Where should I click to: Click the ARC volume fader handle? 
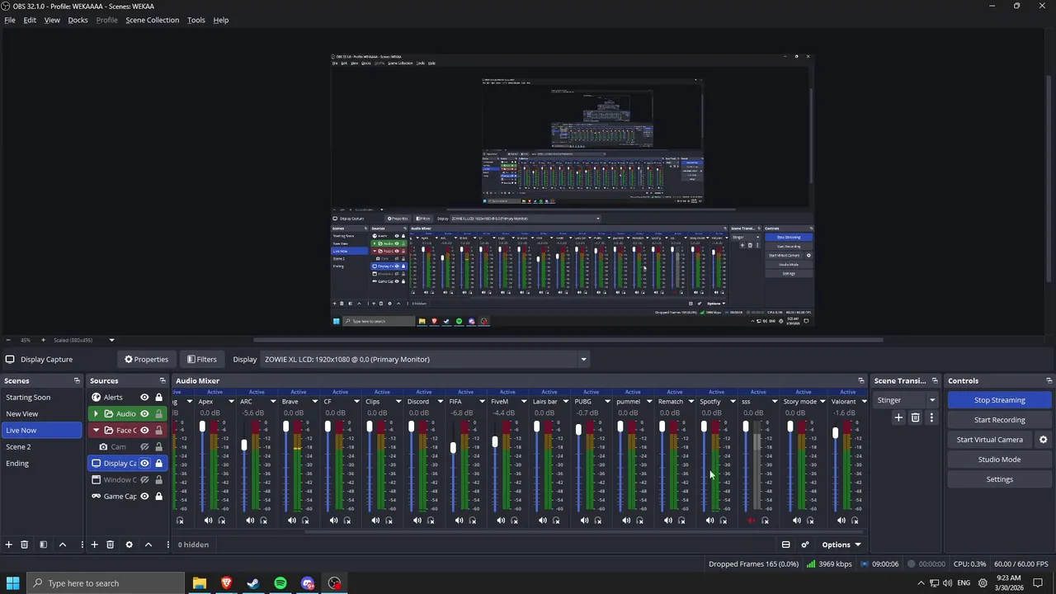(x=244, y=445)
